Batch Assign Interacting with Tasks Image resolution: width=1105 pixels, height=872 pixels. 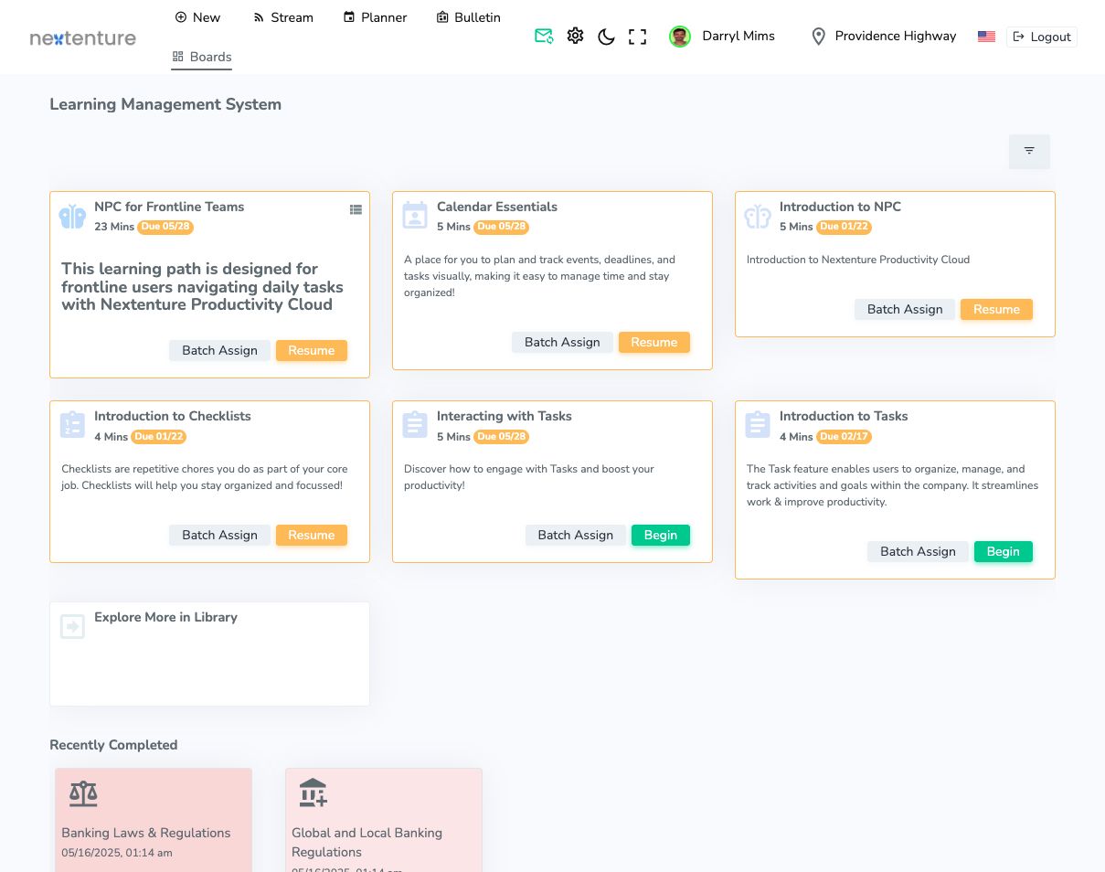point(576,535)
